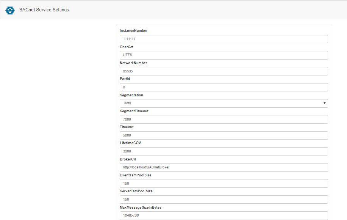
Task: Click the Segmentation dropdown arrow
Action: 324,103
